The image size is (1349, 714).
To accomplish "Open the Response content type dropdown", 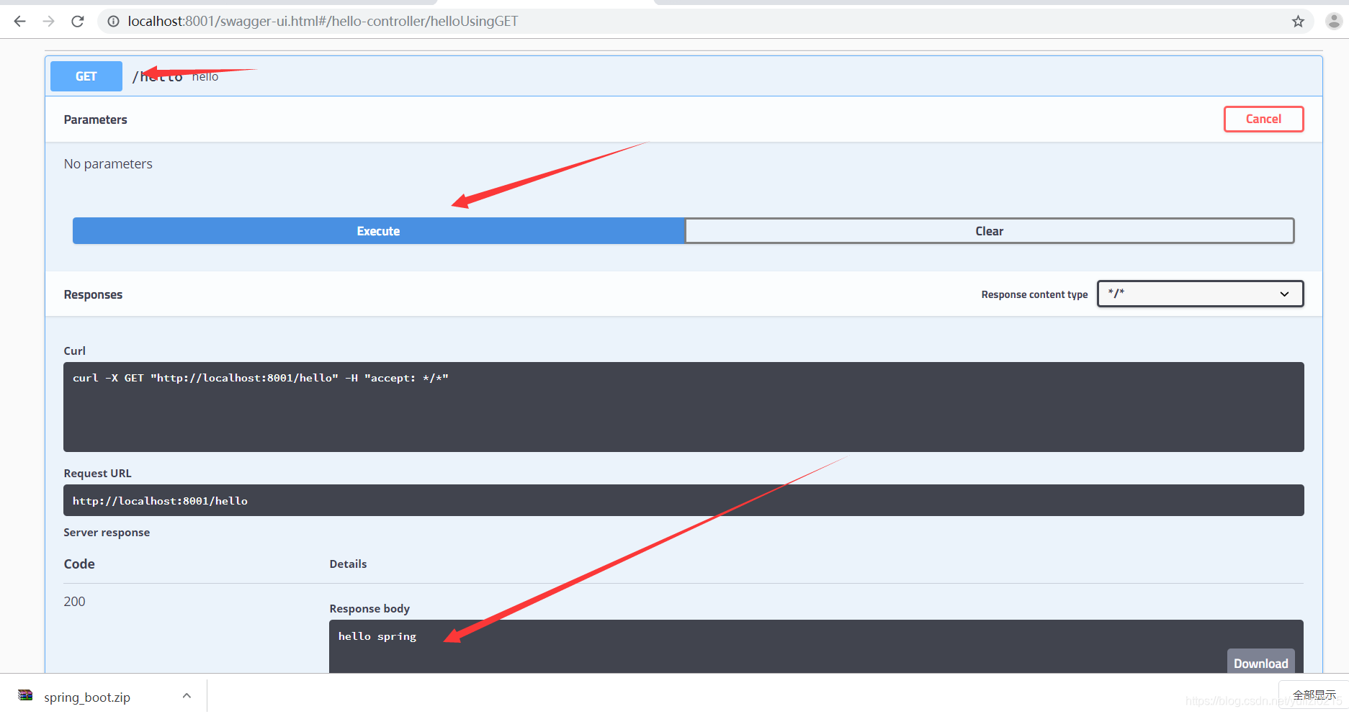I will (x=1200, y=294).
